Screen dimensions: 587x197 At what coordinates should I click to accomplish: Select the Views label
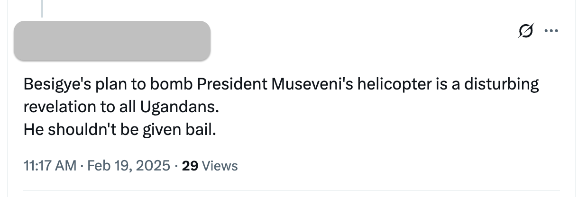[x=220, y=166]
